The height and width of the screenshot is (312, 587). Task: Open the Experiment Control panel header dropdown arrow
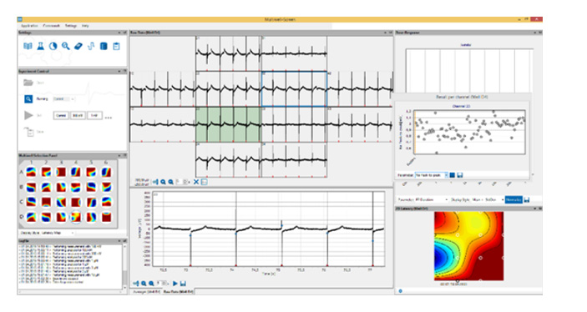[x=119, y=71]
